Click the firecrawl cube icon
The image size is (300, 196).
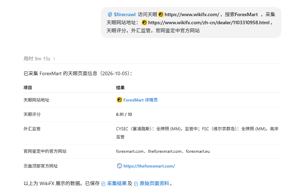pyautogui.click(x=110, y=14)
